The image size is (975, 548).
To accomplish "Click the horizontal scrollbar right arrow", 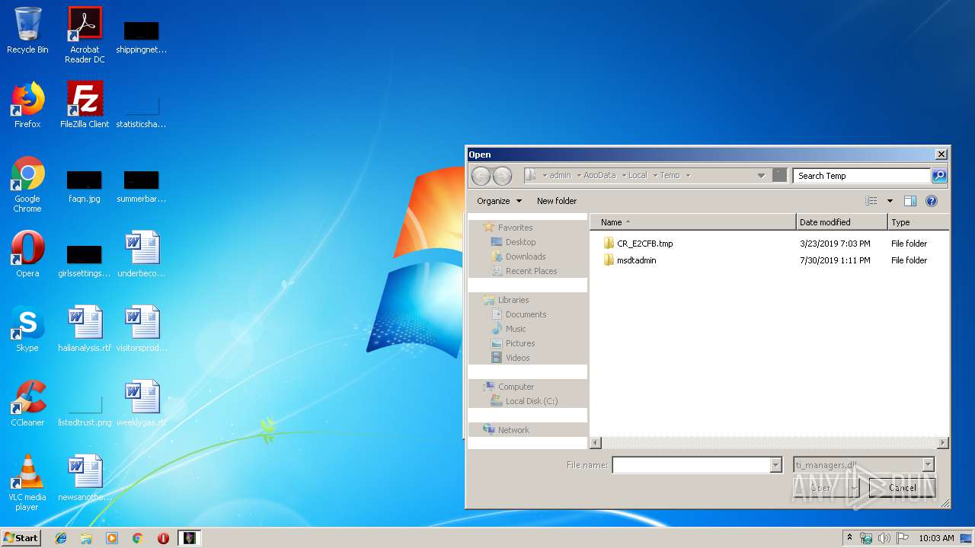I will tap(943, 442).
